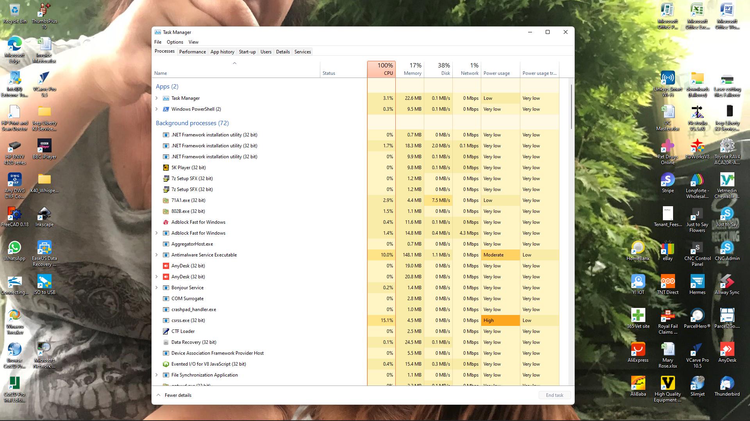
Task: Expand the Task Manager app entry
Action: click(157, 98)
